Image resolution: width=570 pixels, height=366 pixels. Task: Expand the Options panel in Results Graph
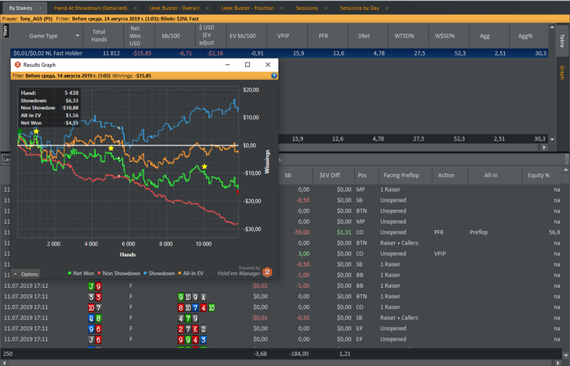pos(26,274)
